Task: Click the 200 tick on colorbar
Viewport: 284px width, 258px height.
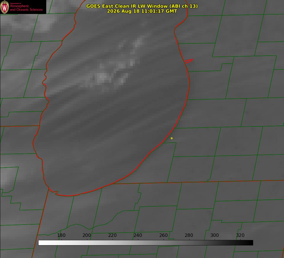Action: click(x=86, y=235)
